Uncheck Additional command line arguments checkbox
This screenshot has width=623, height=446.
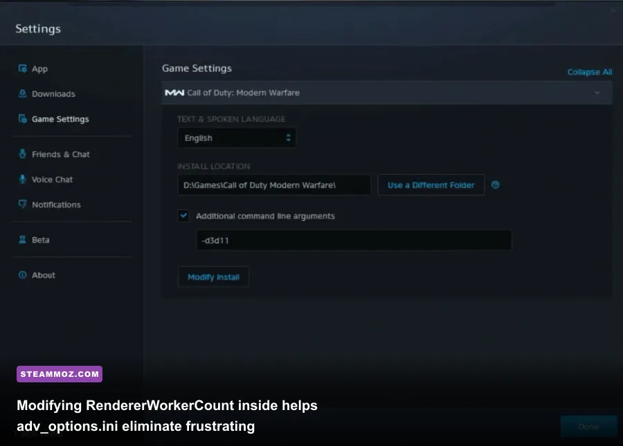click(183, 216)
